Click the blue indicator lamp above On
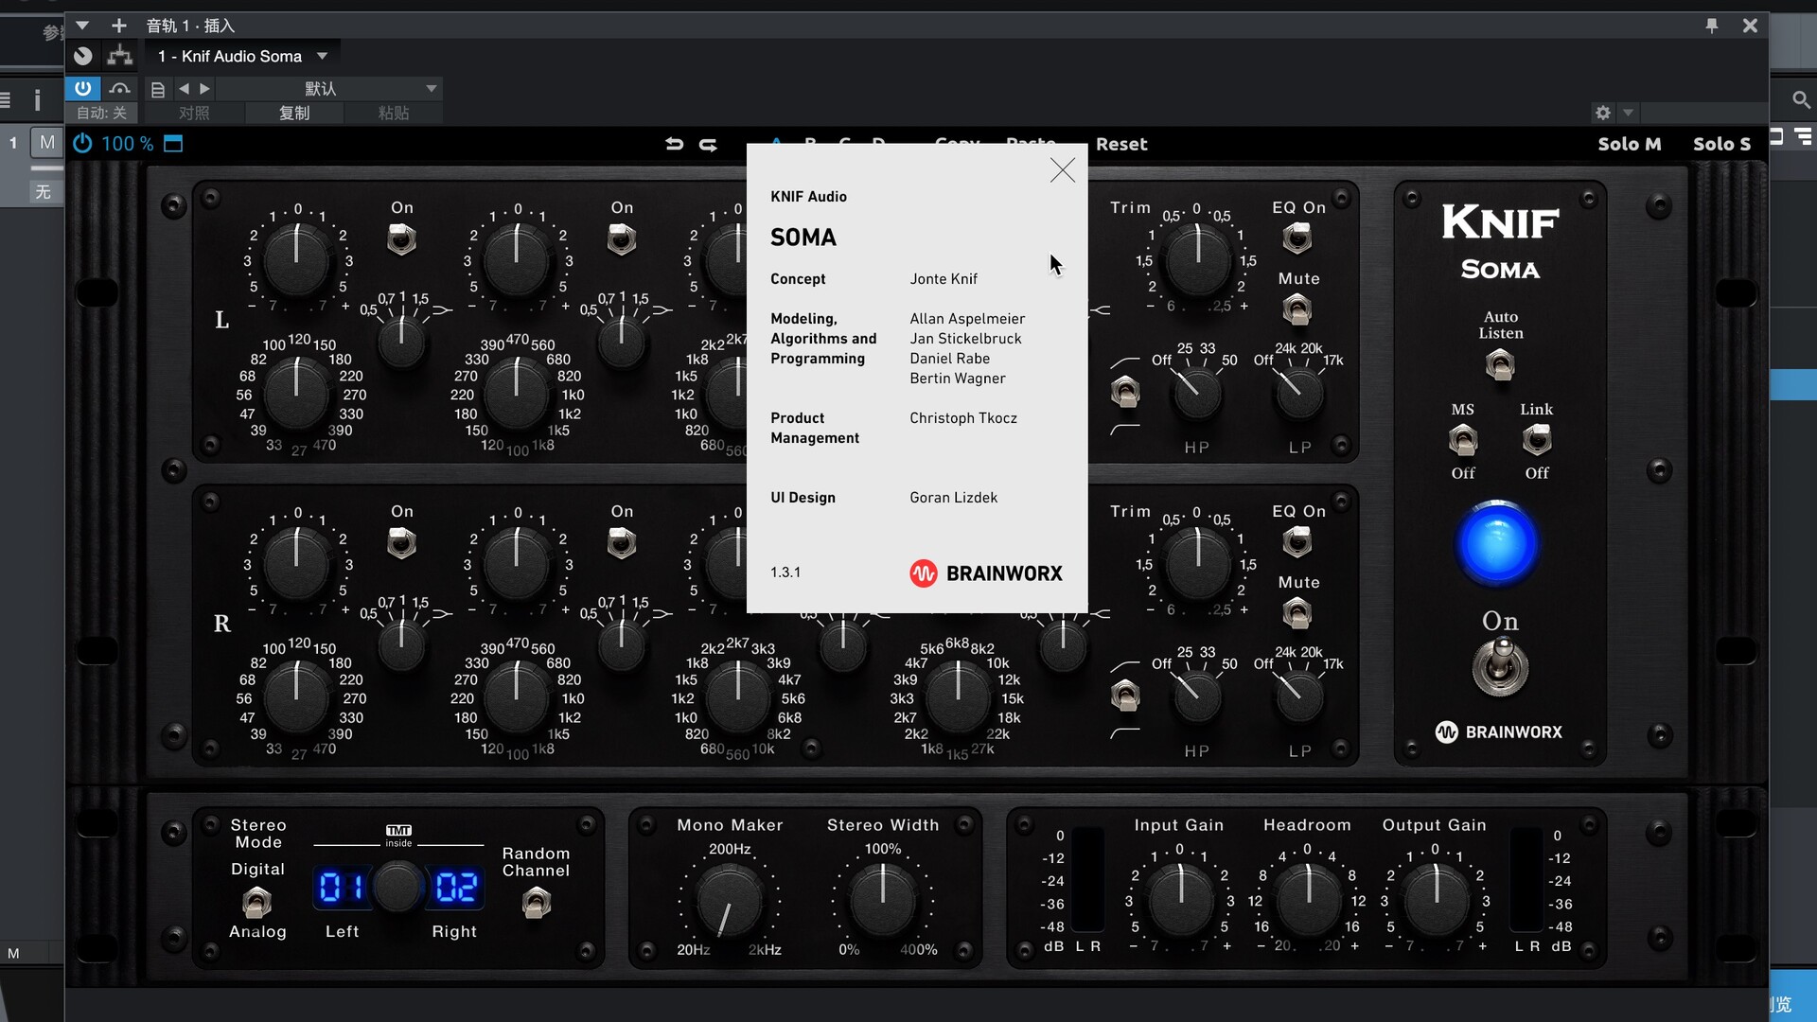 [1497, 544]
